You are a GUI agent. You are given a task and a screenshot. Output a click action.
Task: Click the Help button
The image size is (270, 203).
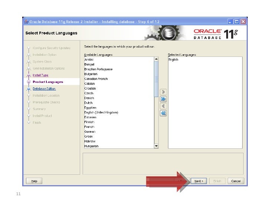[34, 181]
